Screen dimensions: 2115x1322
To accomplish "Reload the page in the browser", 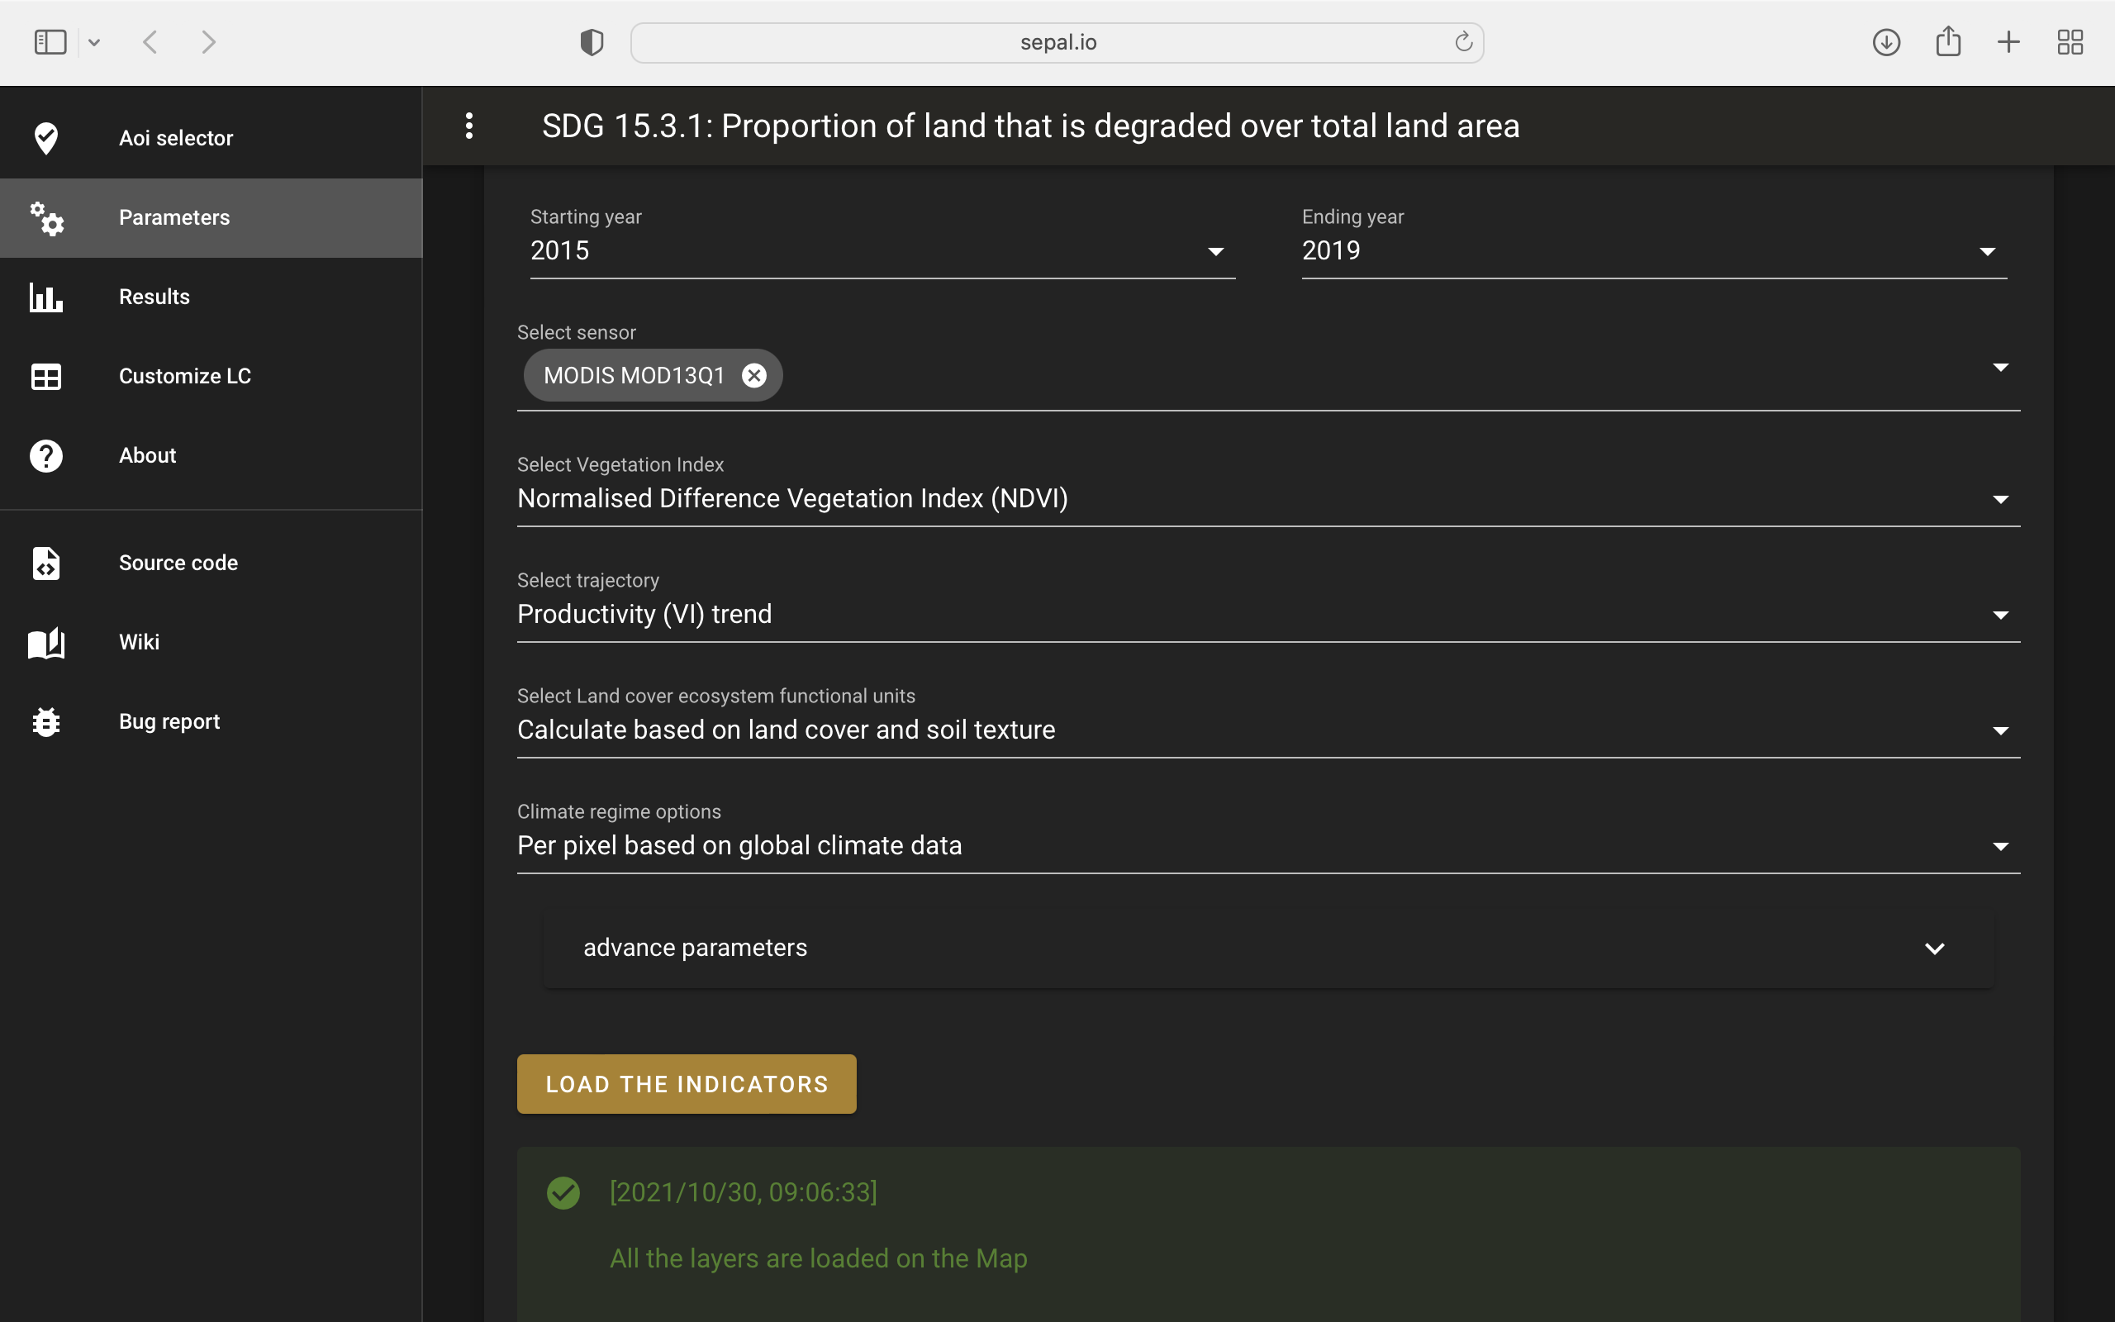I will tap(1463, 42).
